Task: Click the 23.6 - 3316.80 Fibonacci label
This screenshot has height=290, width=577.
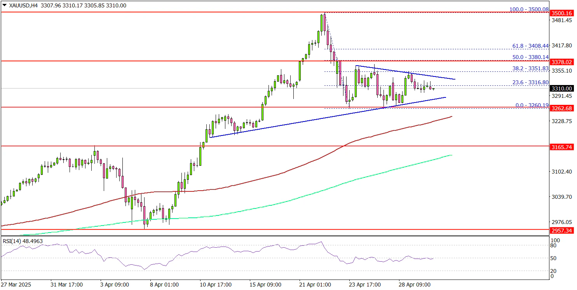Action: click(530, 82)
